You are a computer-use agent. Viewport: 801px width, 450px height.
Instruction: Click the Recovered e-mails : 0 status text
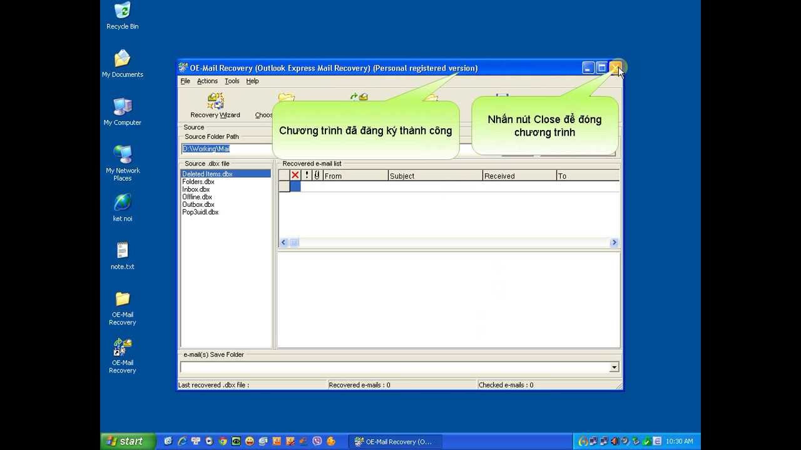359,385
